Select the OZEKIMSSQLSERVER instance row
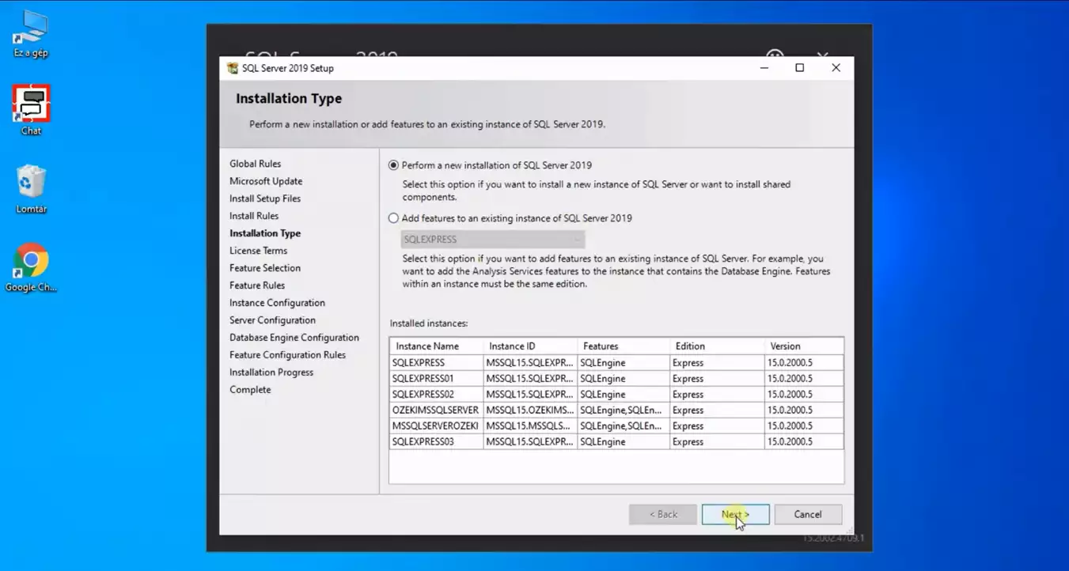The height and width of the screenshot is (571, 1069). coord(616,410)
